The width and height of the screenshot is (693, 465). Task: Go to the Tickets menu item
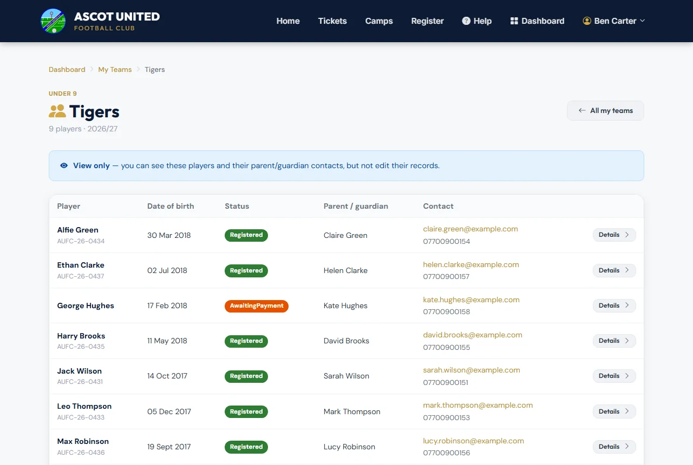(332, 21)
